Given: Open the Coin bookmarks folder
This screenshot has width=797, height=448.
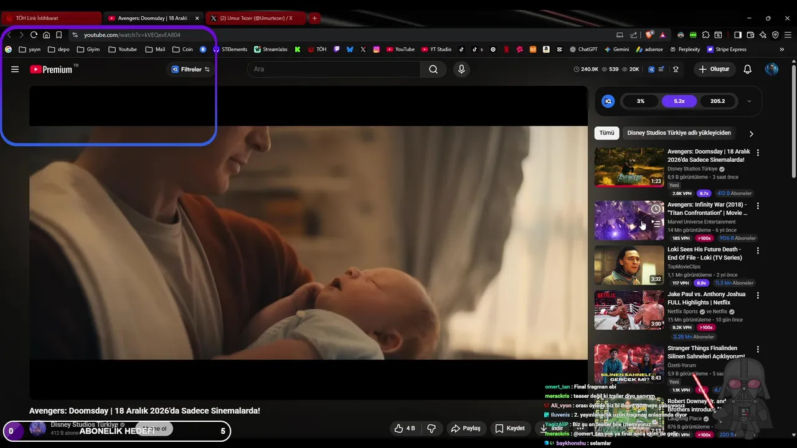Looking at the screenshot, I should pyautogui.click(x=182, y=49).
